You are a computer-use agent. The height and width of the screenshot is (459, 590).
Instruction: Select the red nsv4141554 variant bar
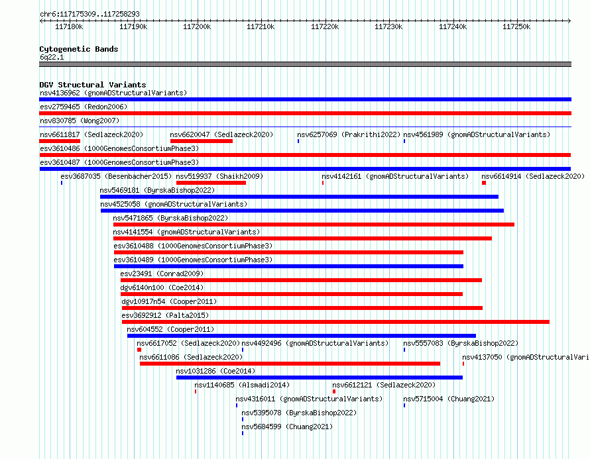click(302, 238)
